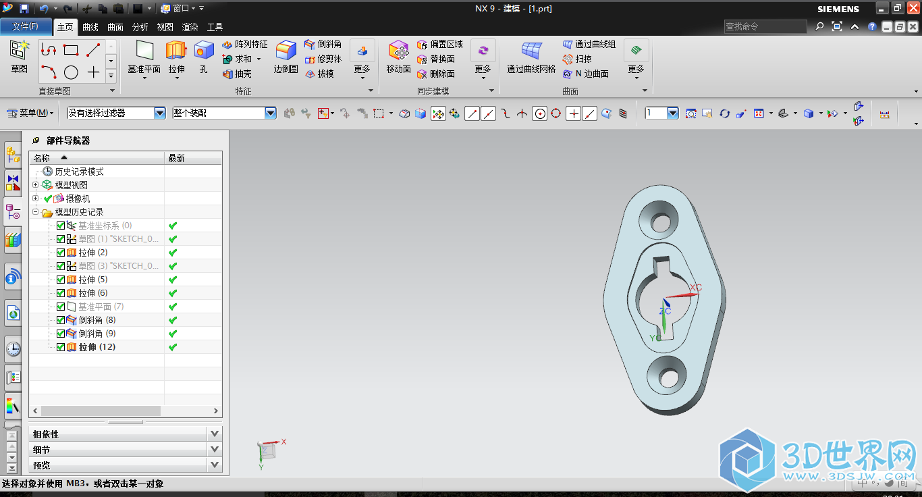Click the Swept (扫掠) surface tool

pyautogui.click(x=577, y=59)
